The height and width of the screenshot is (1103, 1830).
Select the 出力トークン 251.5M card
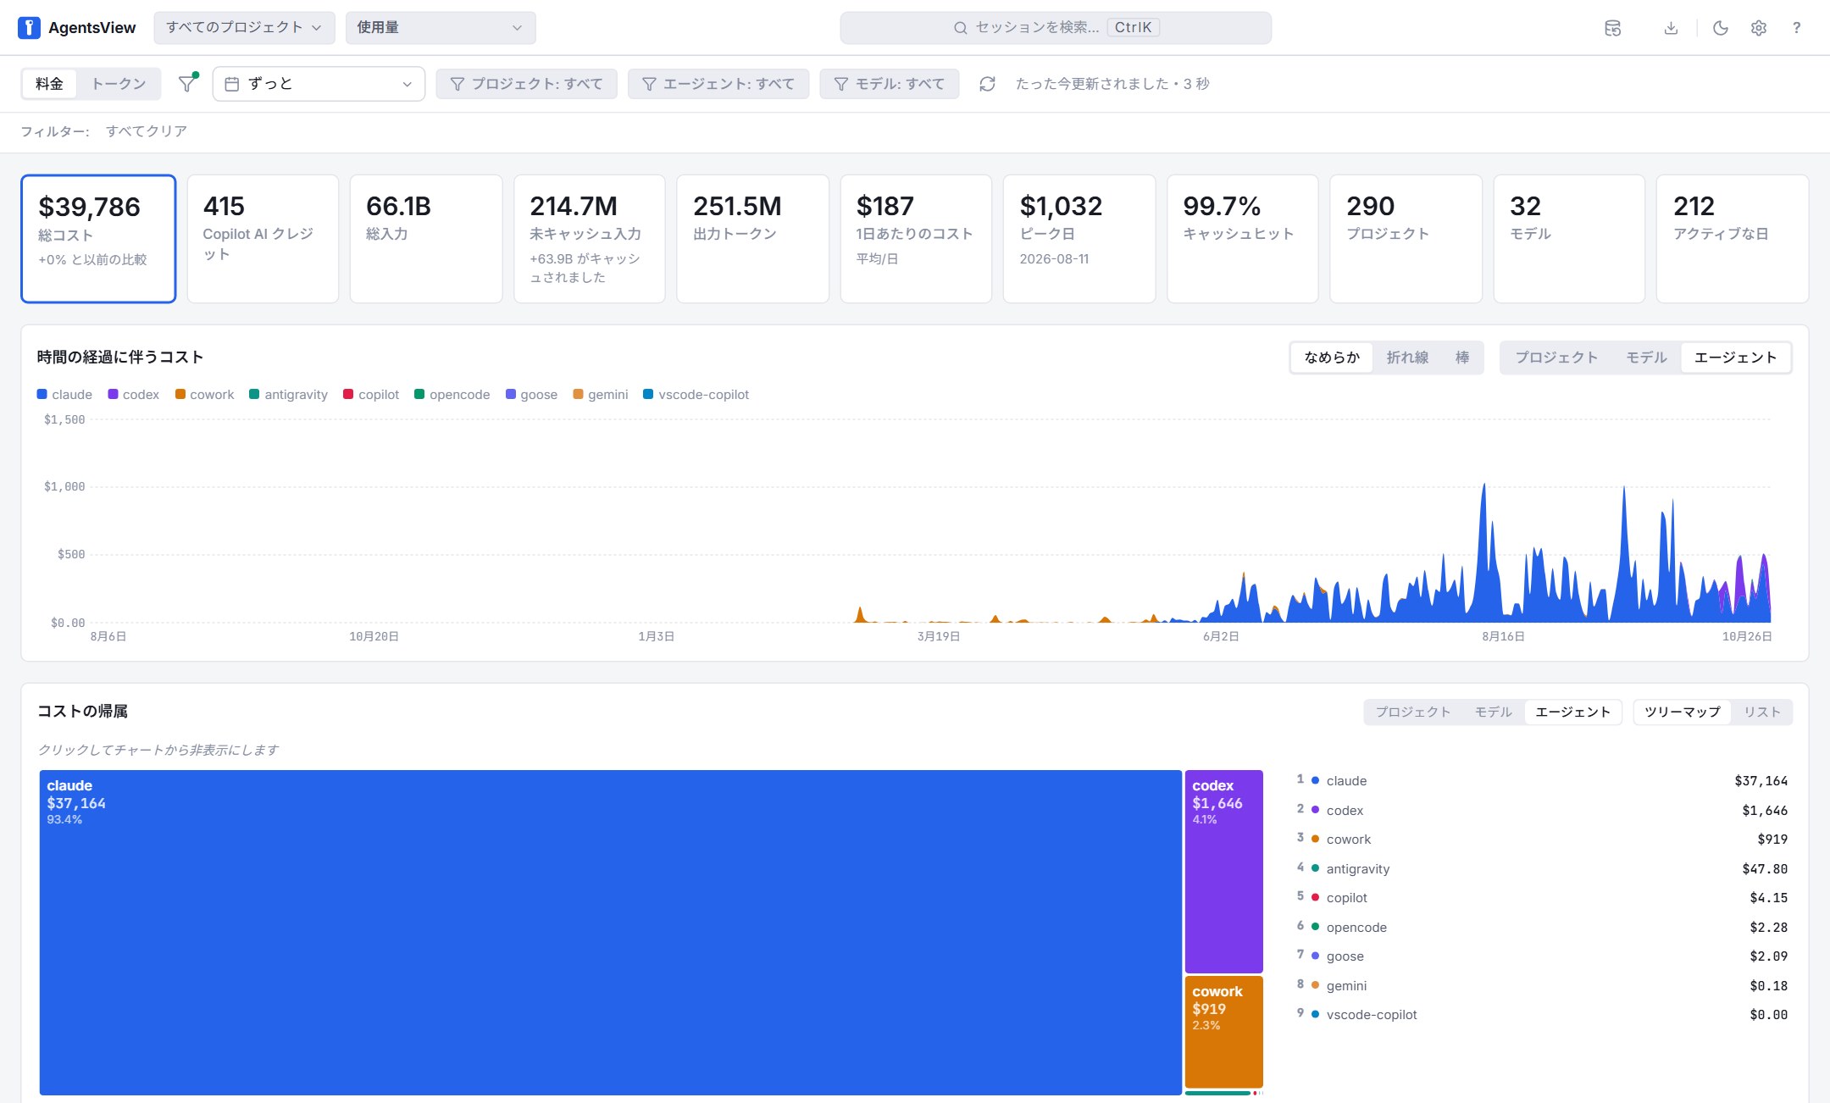(752, 239)
